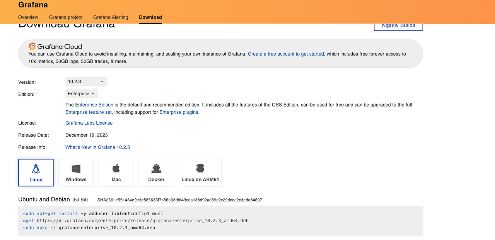Click the December 19, 2023 release date
This screenshot has height=240, width=495.
click(87, 135)
